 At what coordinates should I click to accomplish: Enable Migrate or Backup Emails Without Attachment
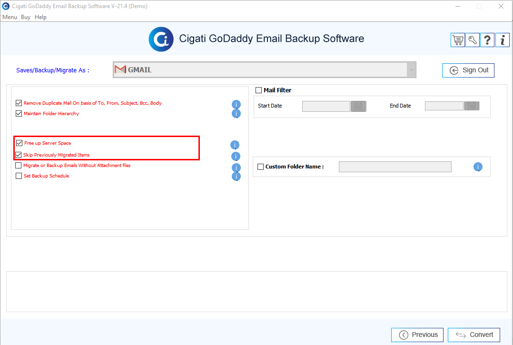pyautogui.click(x=18, y=165)
